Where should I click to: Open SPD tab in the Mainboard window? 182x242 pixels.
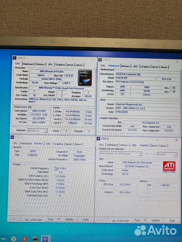(135, 66)
